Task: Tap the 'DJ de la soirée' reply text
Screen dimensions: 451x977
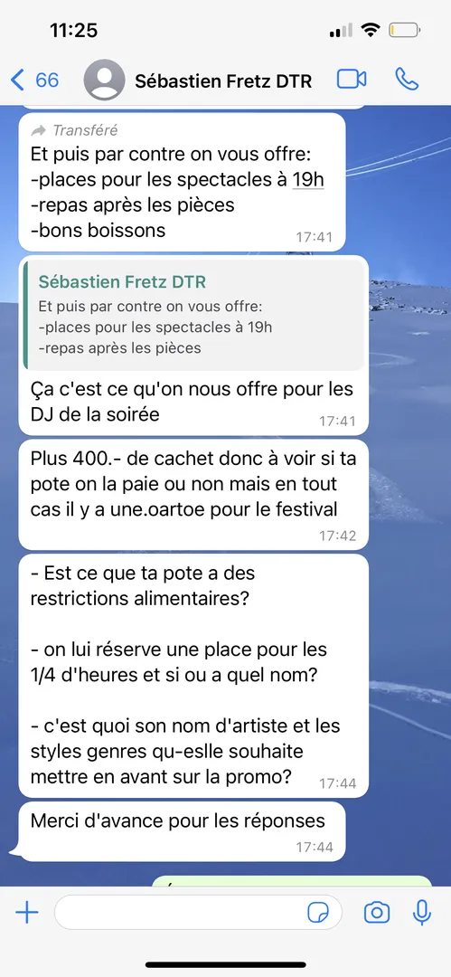Action: [95, 413]
